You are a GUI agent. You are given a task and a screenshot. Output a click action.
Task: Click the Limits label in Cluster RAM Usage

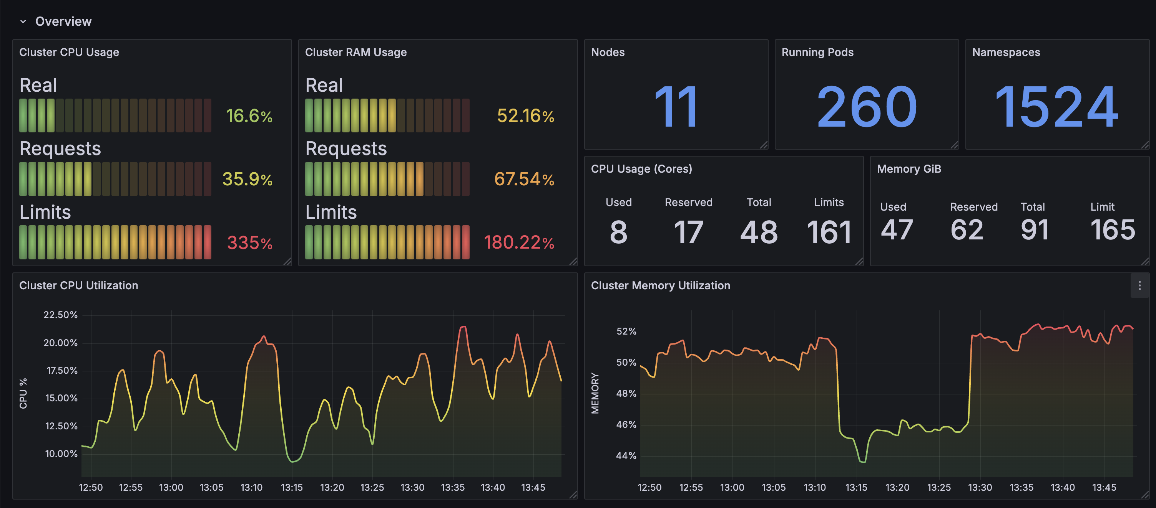[331, 212]
